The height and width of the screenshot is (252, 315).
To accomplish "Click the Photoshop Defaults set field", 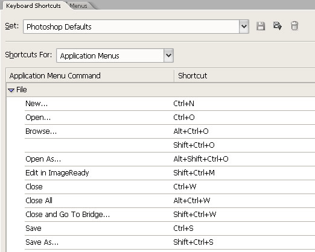I will pos(131,27).
